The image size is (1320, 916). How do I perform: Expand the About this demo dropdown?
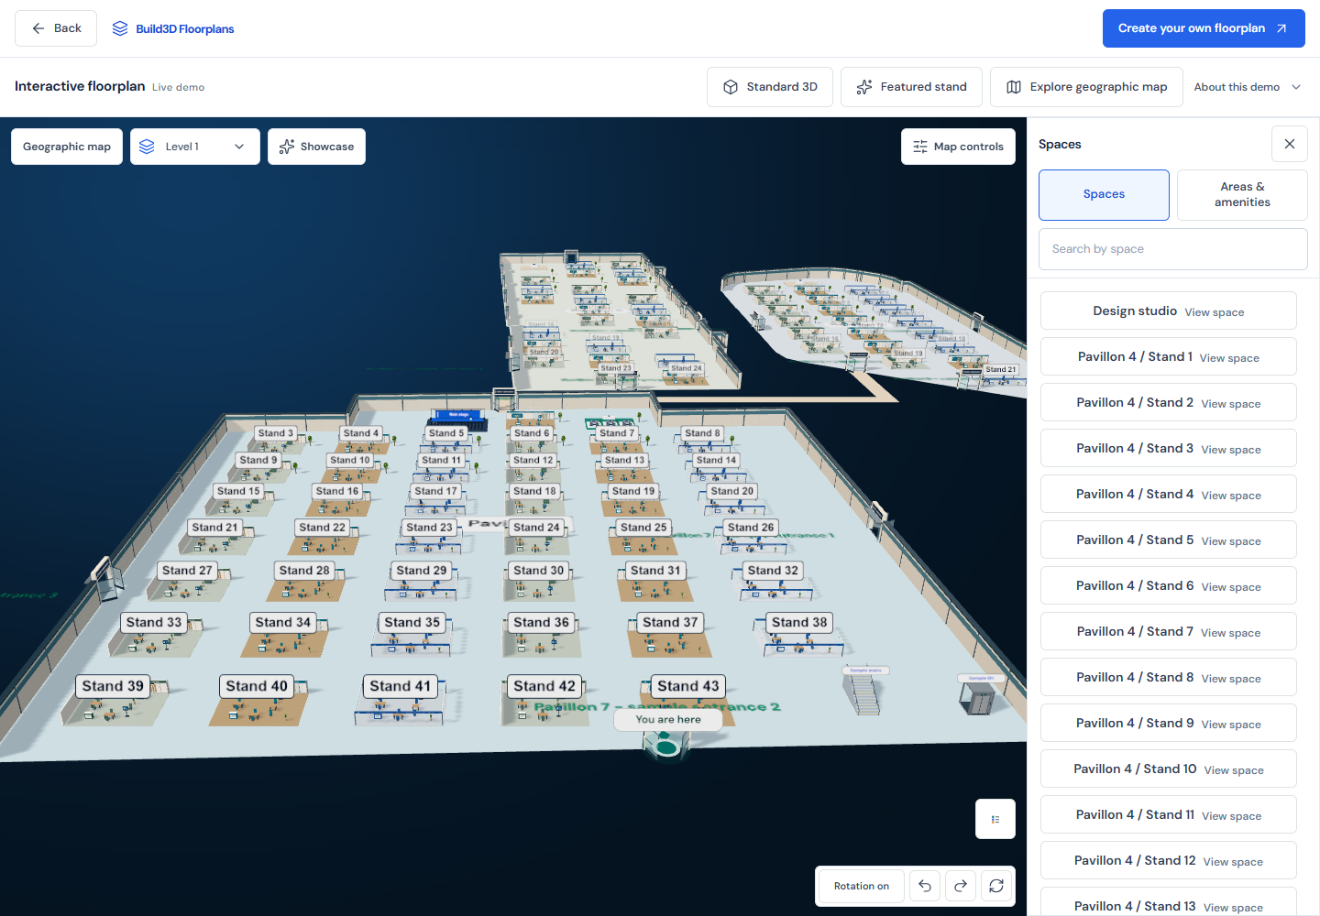(1248, 87)
